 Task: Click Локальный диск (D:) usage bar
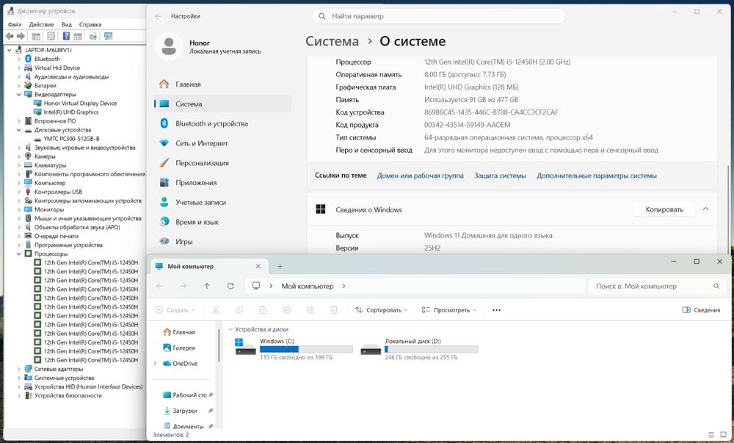431,350
